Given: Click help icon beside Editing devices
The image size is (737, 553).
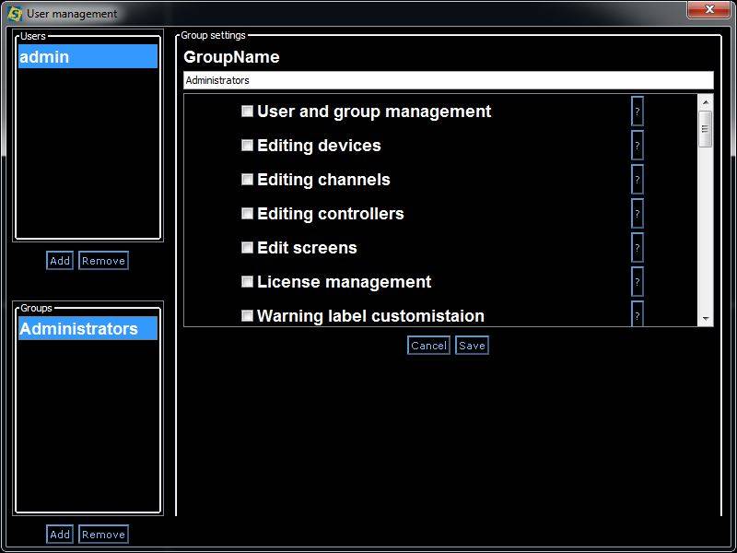Looking at the screenshot, I should (x=637, y=146).
